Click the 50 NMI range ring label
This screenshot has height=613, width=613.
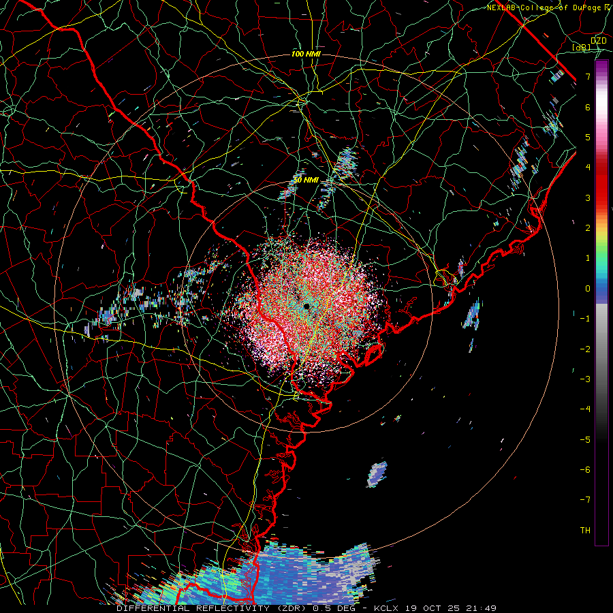click(x=306, y=180)
